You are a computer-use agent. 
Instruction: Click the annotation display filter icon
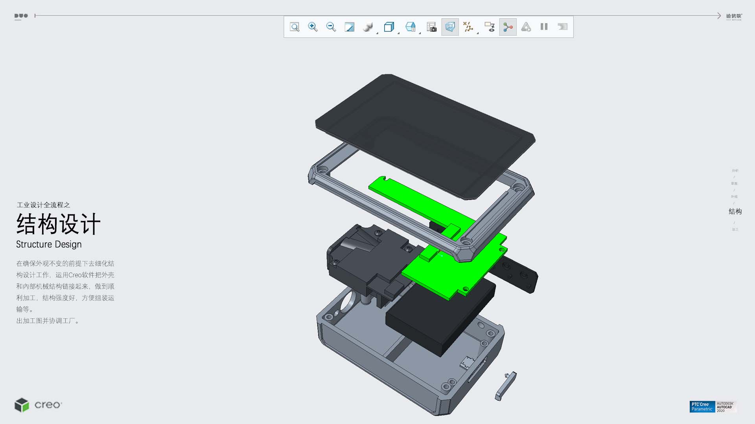490,27
